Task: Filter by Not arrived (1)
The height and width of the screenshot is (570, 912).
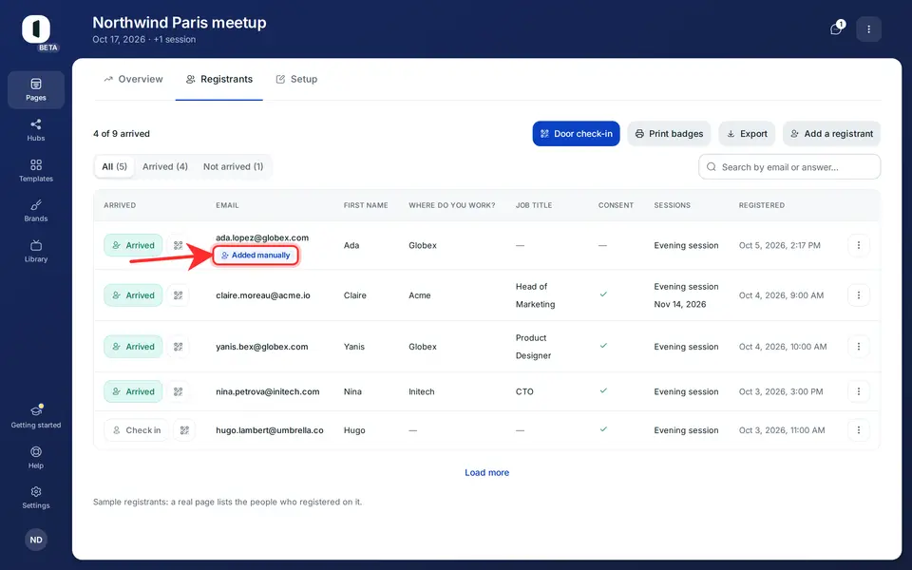Action: click(234, 167)
